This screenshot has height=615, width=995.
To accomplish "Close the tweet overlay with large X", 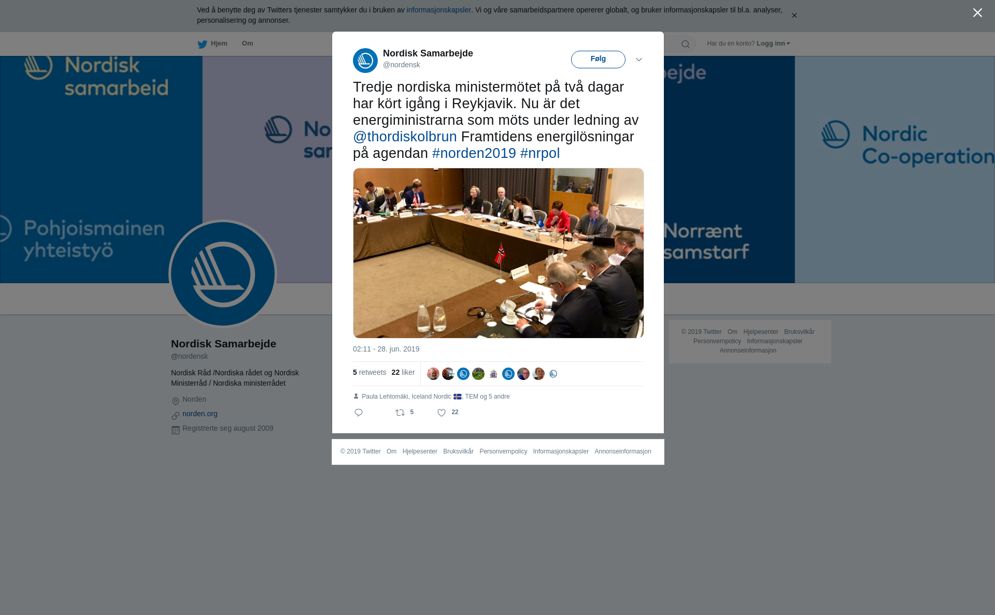I will click(x=977, y=13).
